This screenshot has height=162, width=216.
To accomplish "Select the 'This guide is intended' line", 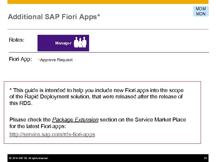I will (97, 90).
